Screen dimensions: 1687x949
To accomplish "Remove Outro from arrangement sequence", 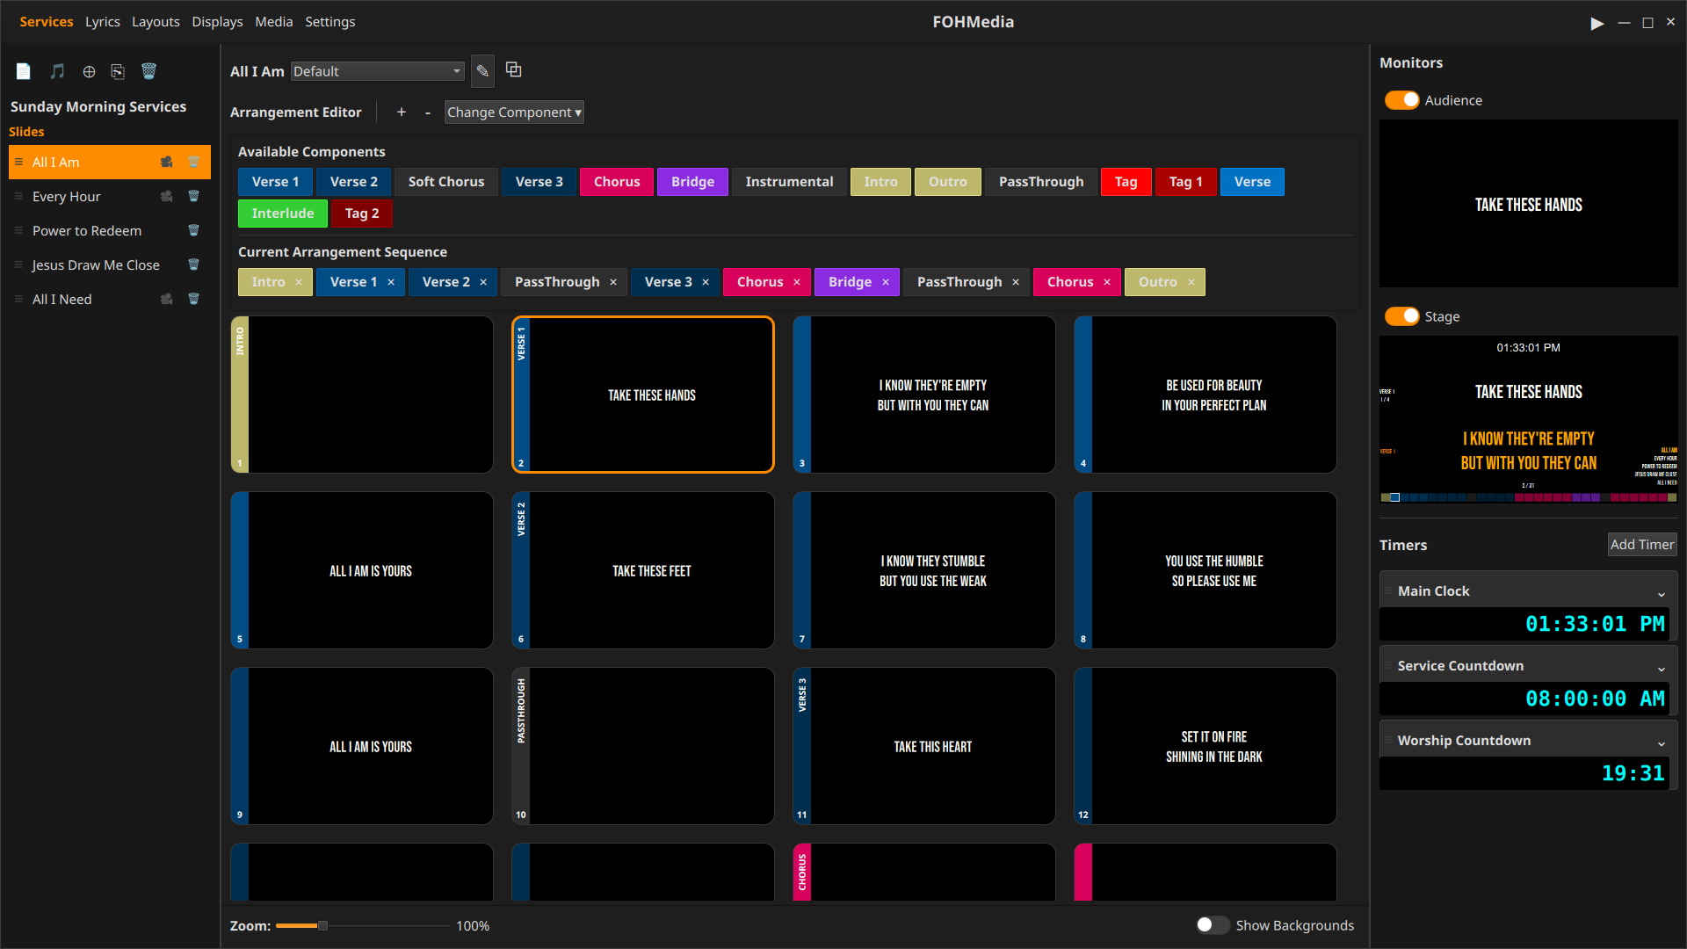I will [x=1191, y=282].
